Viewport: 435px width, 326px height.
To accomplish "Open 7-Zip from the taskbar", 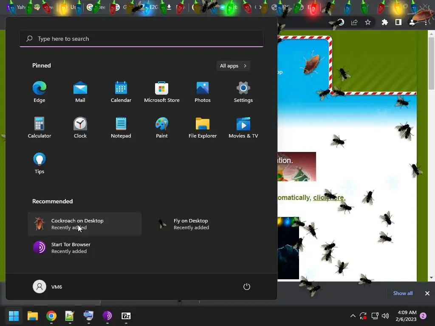I will [x=126, y=316].
